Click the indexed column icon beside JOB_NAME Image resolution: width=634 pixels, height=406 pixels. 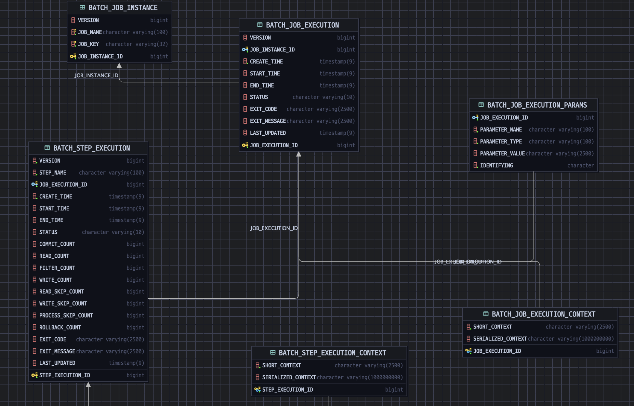pos(74,32)
